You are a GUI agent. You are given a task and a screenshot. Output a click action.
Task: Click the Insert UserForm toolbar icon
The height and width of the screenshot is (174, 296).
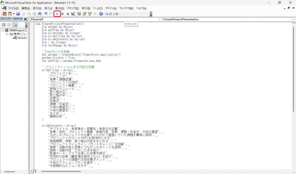10,14
